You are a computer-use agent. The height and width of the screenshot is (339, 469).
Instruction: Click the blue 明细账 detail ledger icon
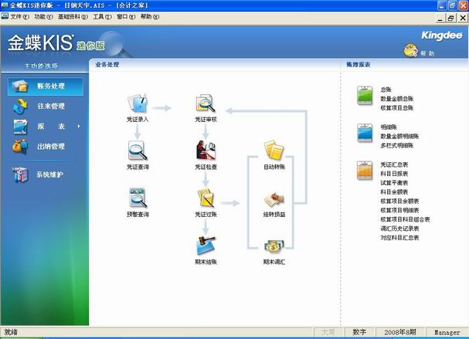coord(365,133)
